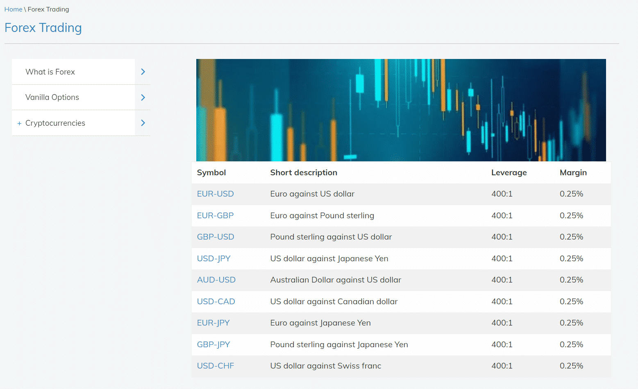Click the Margin column header
Image resolution: width=638 pixels, height=389 pixels.
point(573,173)
